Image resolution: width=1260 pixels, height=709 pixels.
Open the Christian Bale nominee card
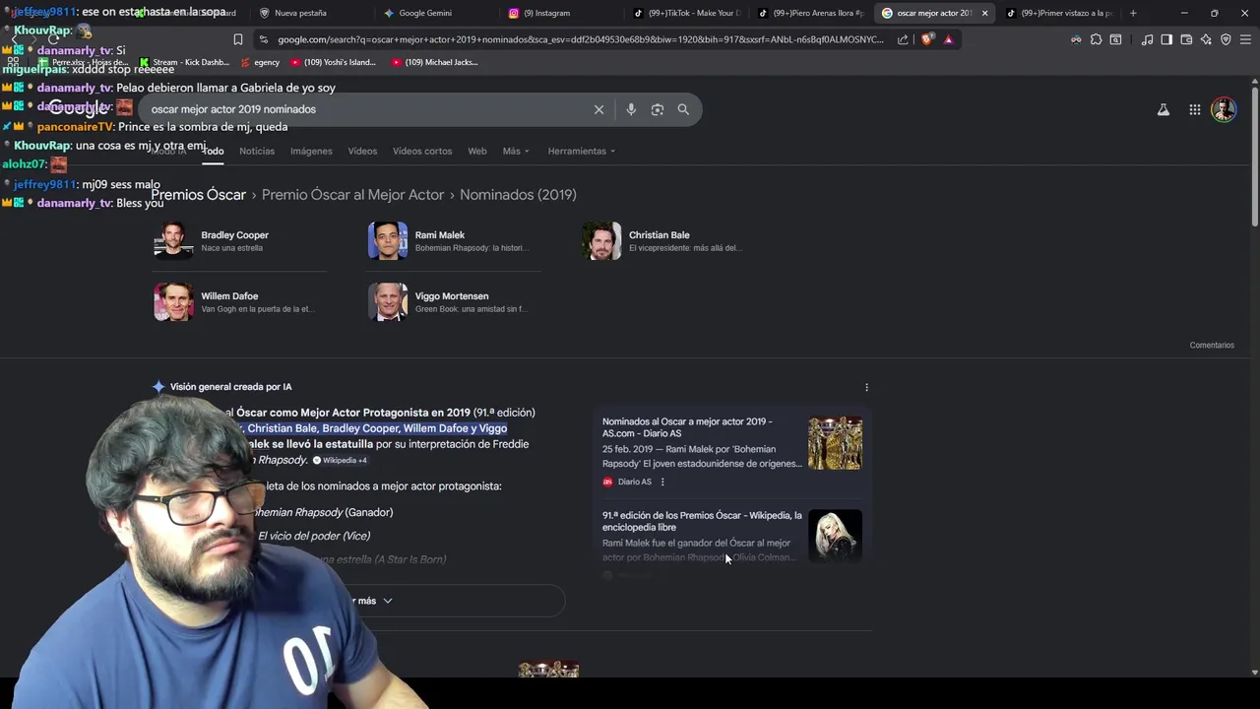(x=667, y=241)
